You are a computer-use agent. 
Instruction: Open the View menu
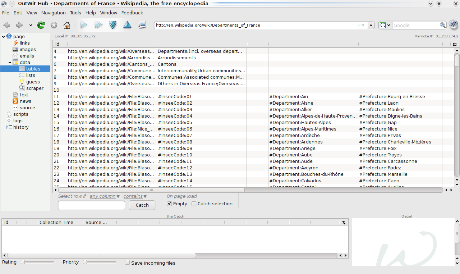(x=32, y=13)
